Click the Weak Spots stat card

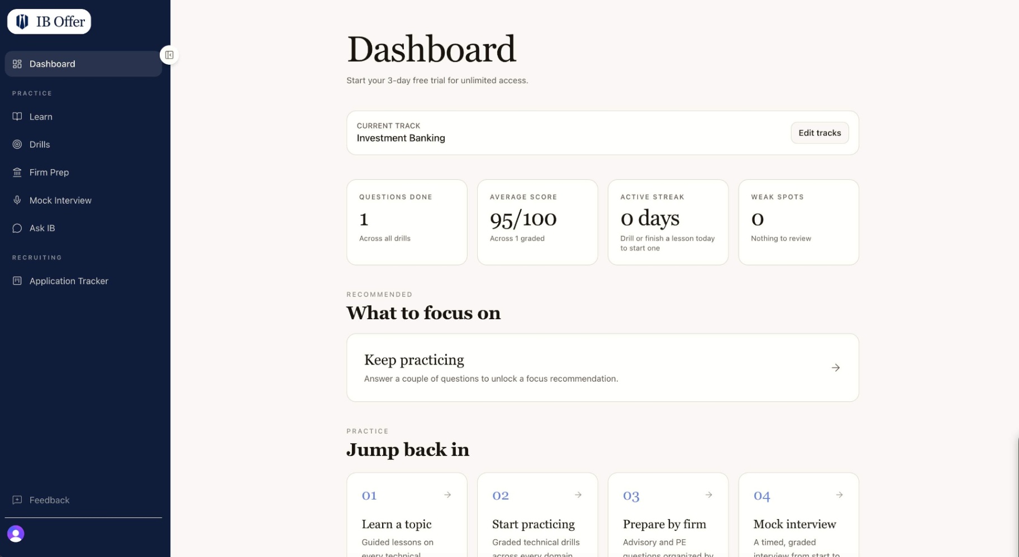tap(798, 222)
